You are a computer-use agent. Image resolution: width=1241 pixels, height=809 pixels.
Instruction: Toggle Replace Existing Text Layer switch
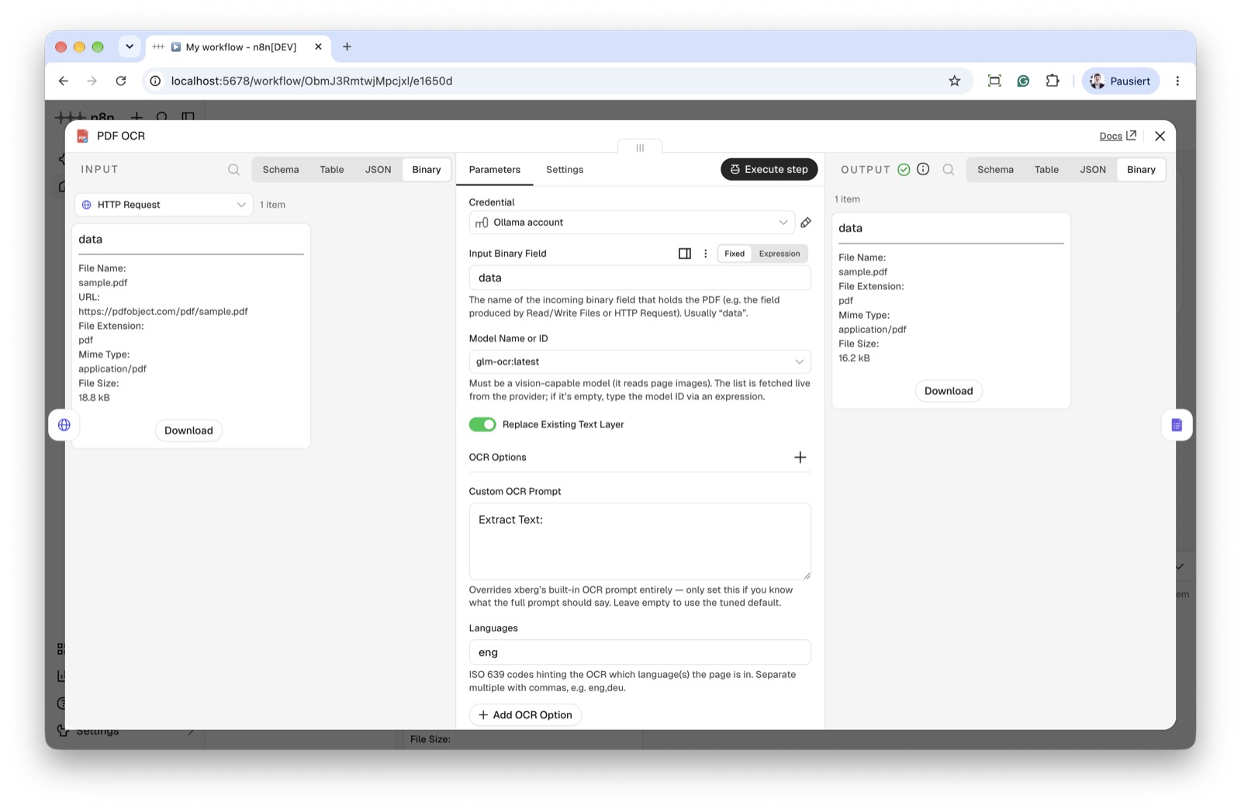click(x=482, y=424)
